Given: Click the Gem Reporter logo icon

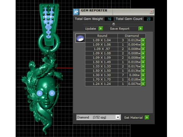Looking at the screenshot, I should coord(76,12).
